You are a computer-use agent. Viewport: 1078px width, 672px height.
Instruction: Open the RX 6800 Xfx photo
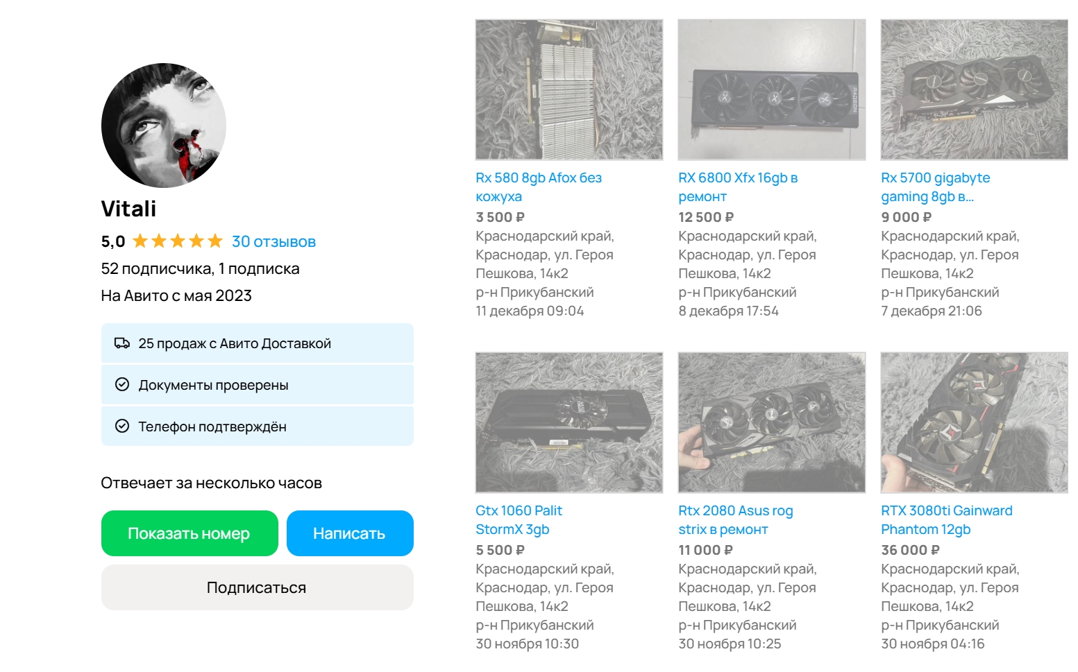click(x=772, y=89)
